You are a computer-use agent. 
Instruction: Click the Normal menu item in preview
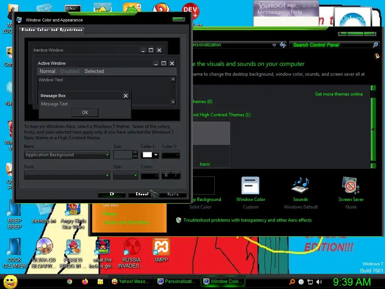pyautogui.click(x=47, y=71)
